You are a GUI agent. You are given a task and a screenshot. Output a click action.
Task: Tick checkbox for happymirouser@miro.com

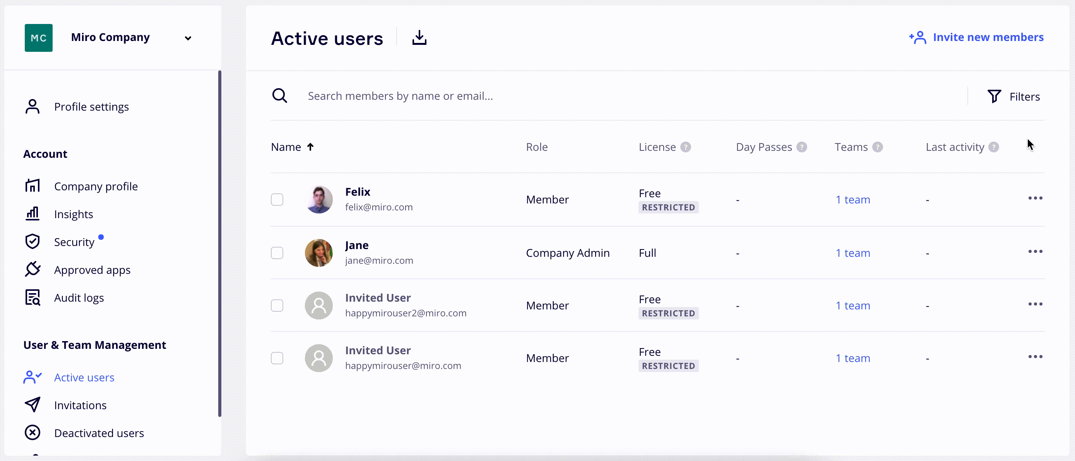(277, 358)
